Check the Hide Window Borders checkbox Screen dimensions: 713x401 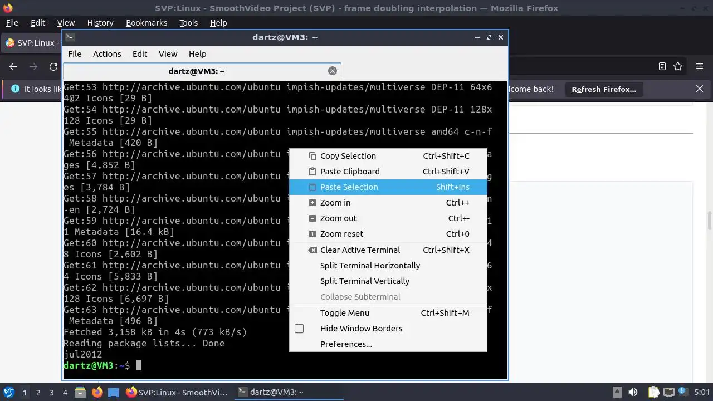tap(299, 329)
